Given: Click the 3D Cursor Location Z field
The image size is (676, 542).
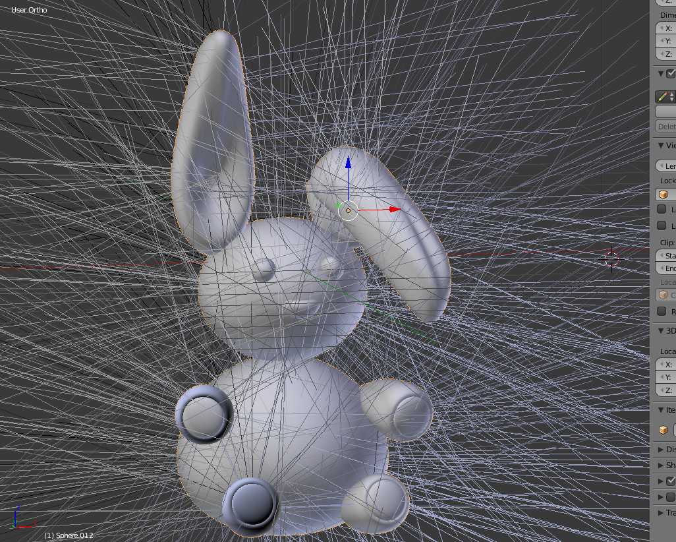Looking at the screenshot, I should pos(665,390).
